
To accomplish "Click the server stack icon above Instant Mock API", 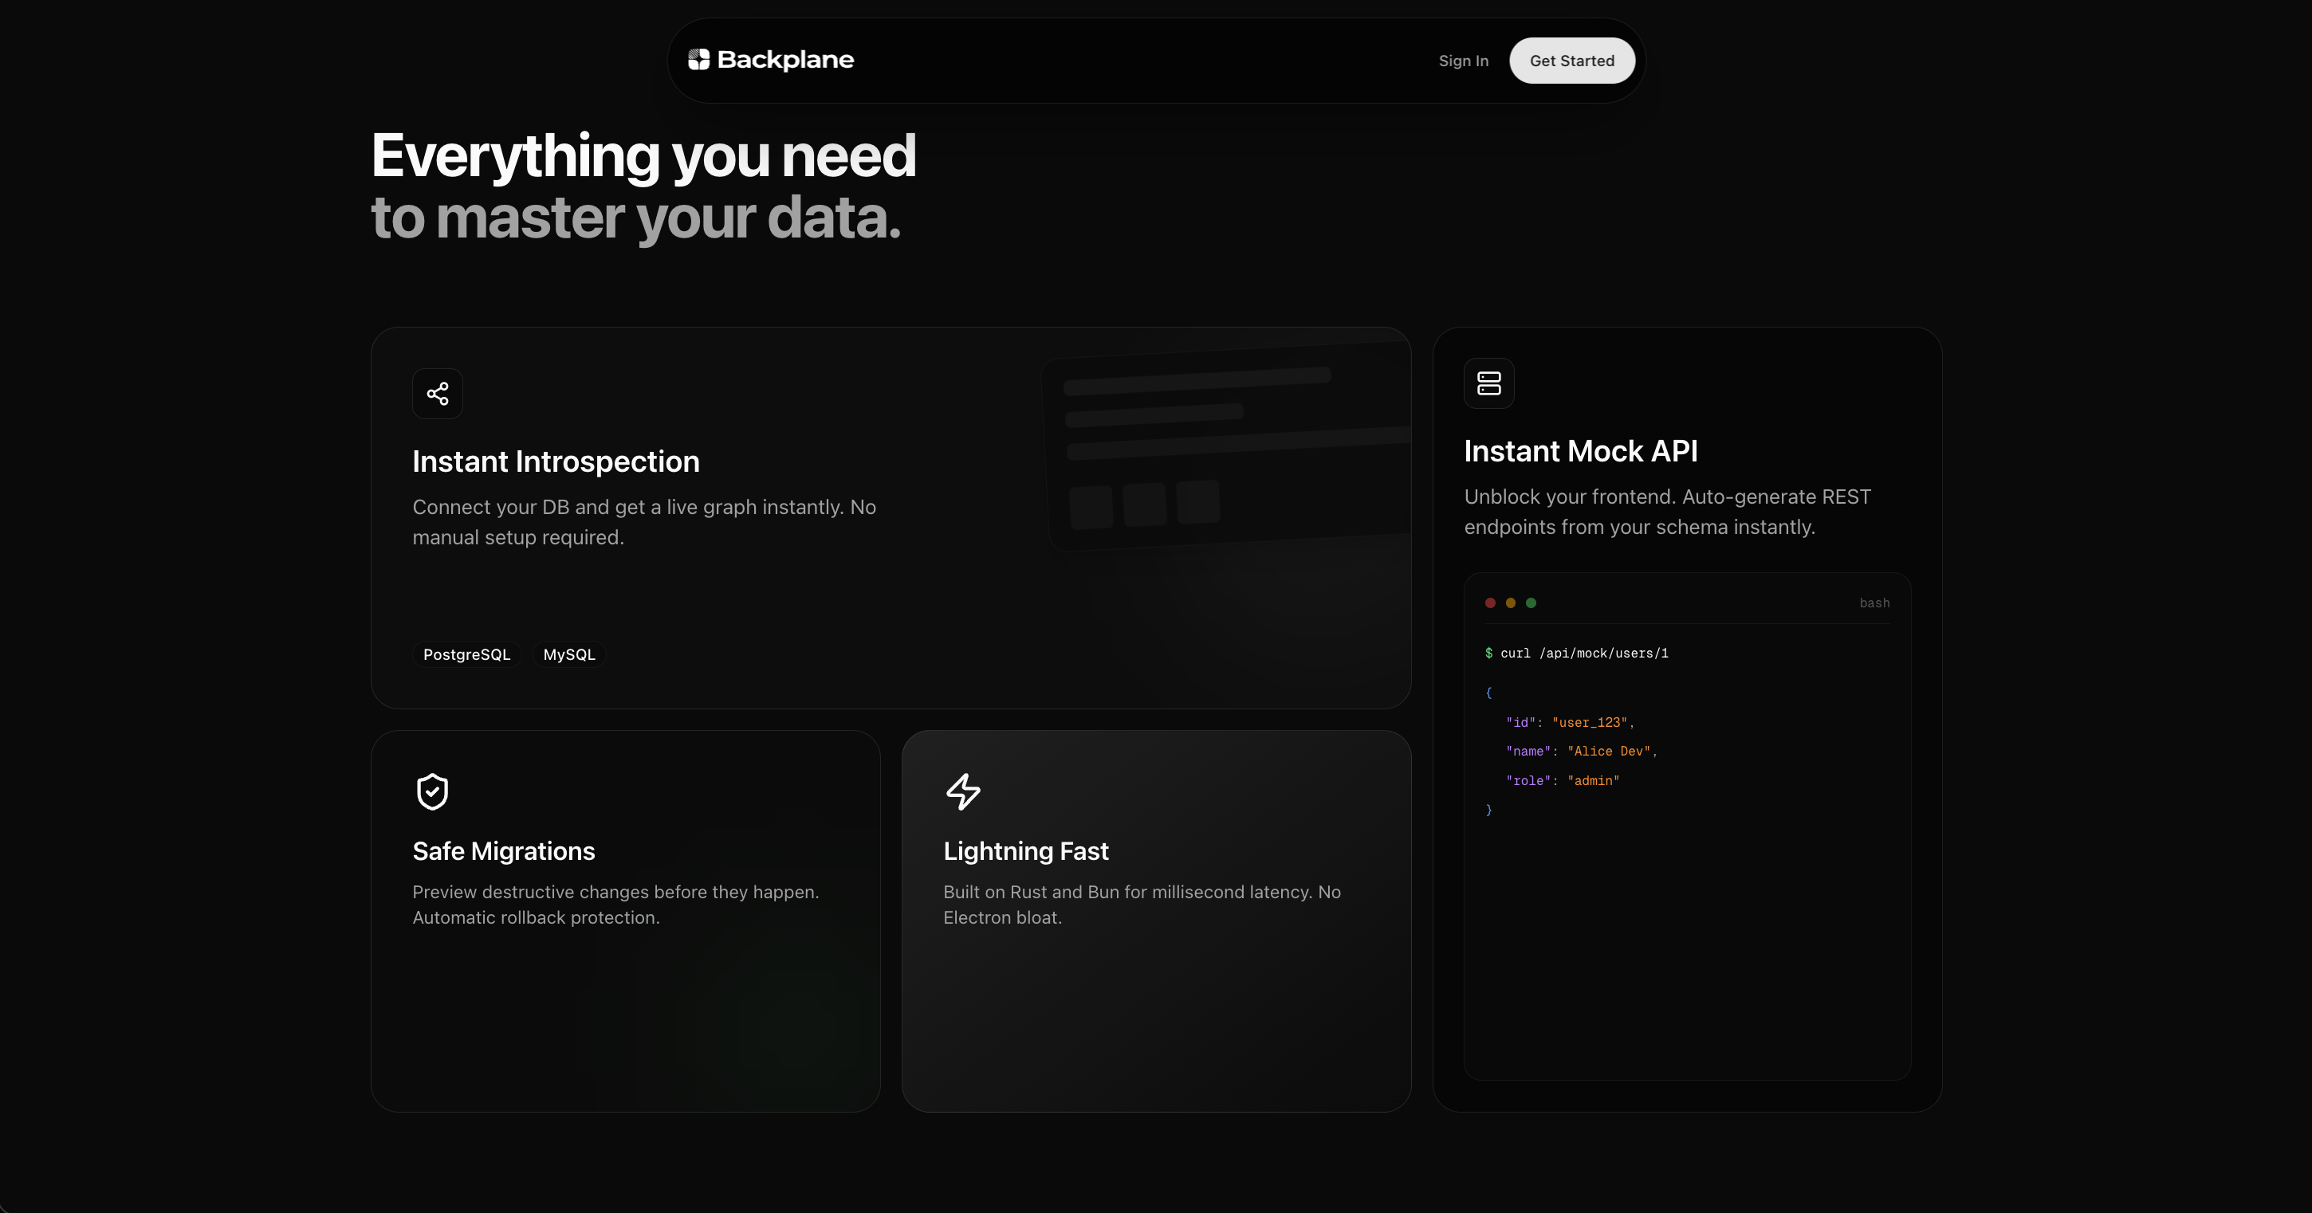I will pos(1488,384).
